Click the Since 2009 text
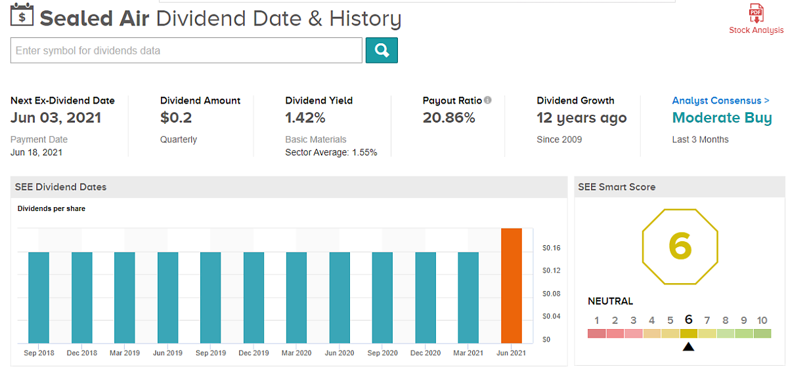The width and height of the screenshot is (788, 369). [559, 140]
